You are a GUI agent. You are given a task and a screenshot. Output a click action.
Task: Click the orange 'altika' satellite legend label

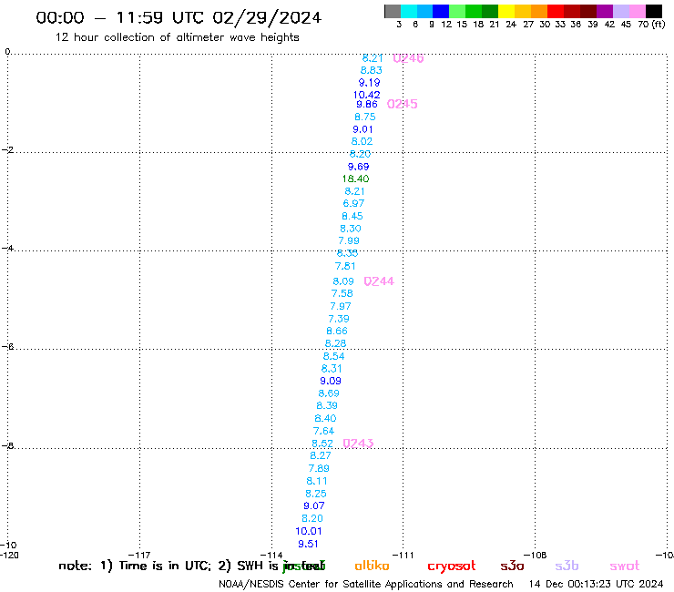[x=372, y=566]
